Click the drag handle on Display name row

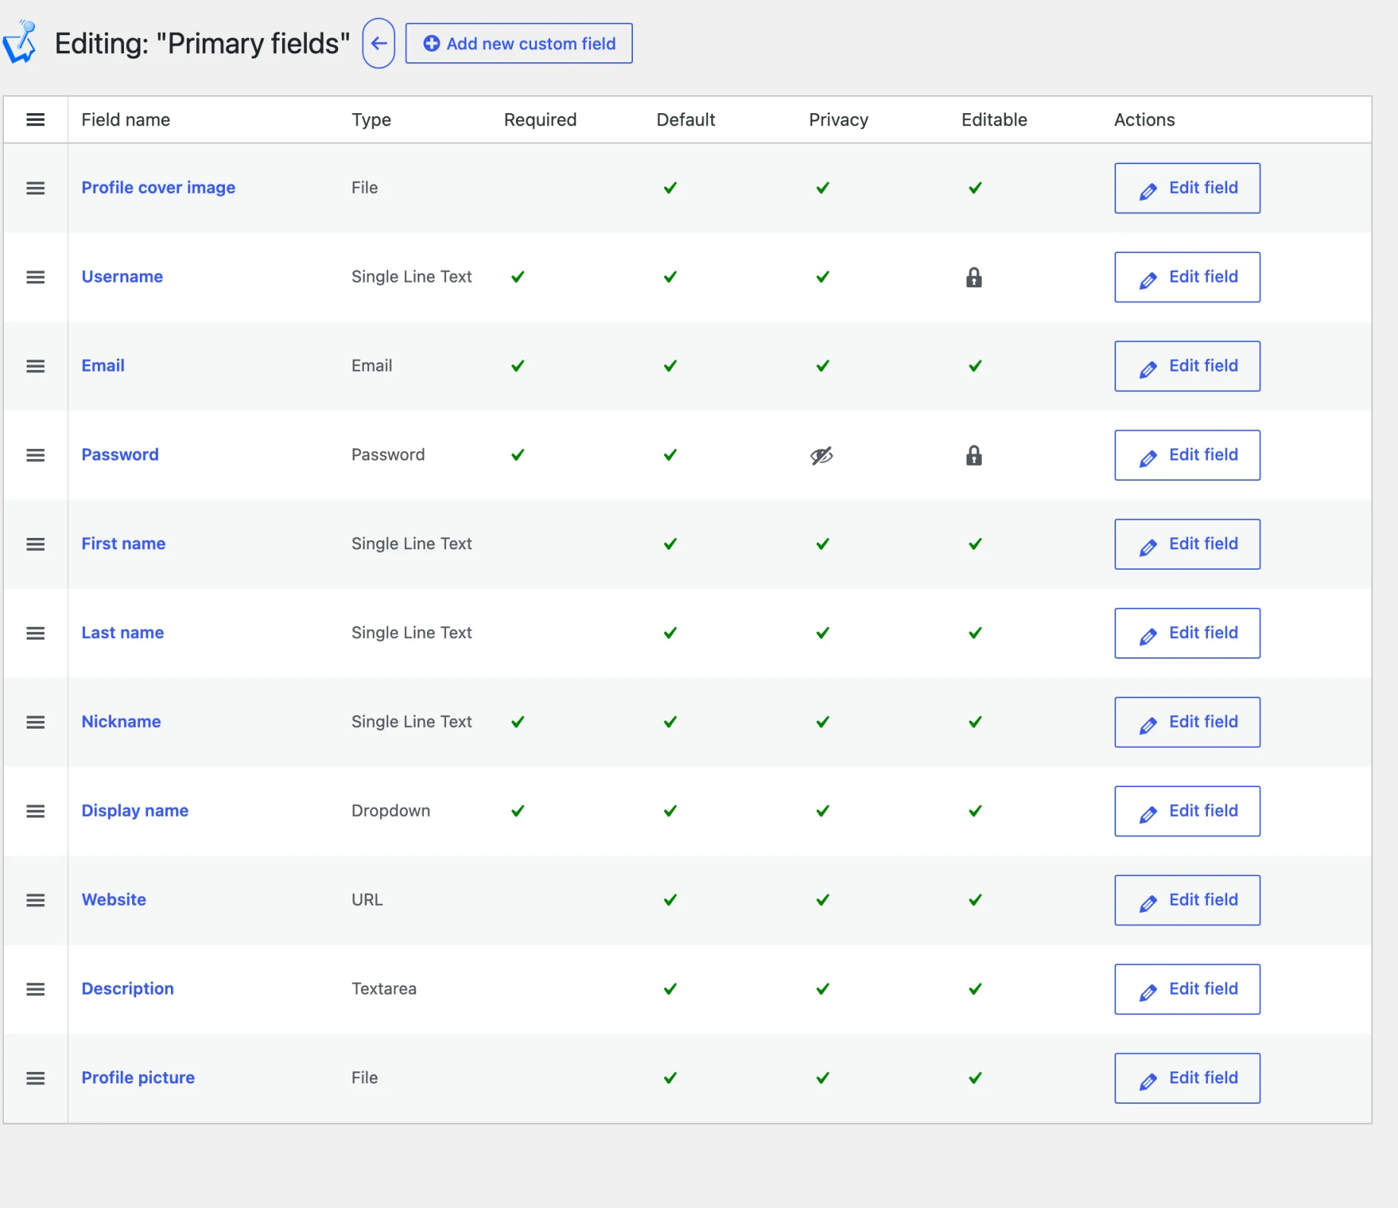tap(36, 811)
